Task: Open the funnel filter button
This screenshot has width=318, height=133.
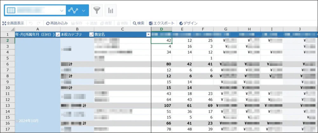Action: click(97, 10)
